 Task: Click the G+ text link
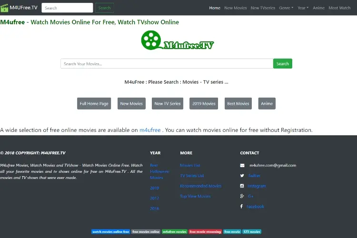(250, 196)
